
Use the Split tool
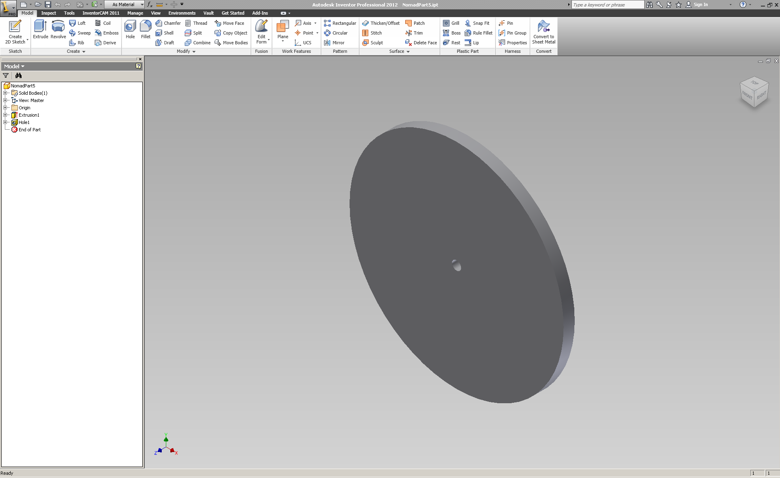pos(193,33)
